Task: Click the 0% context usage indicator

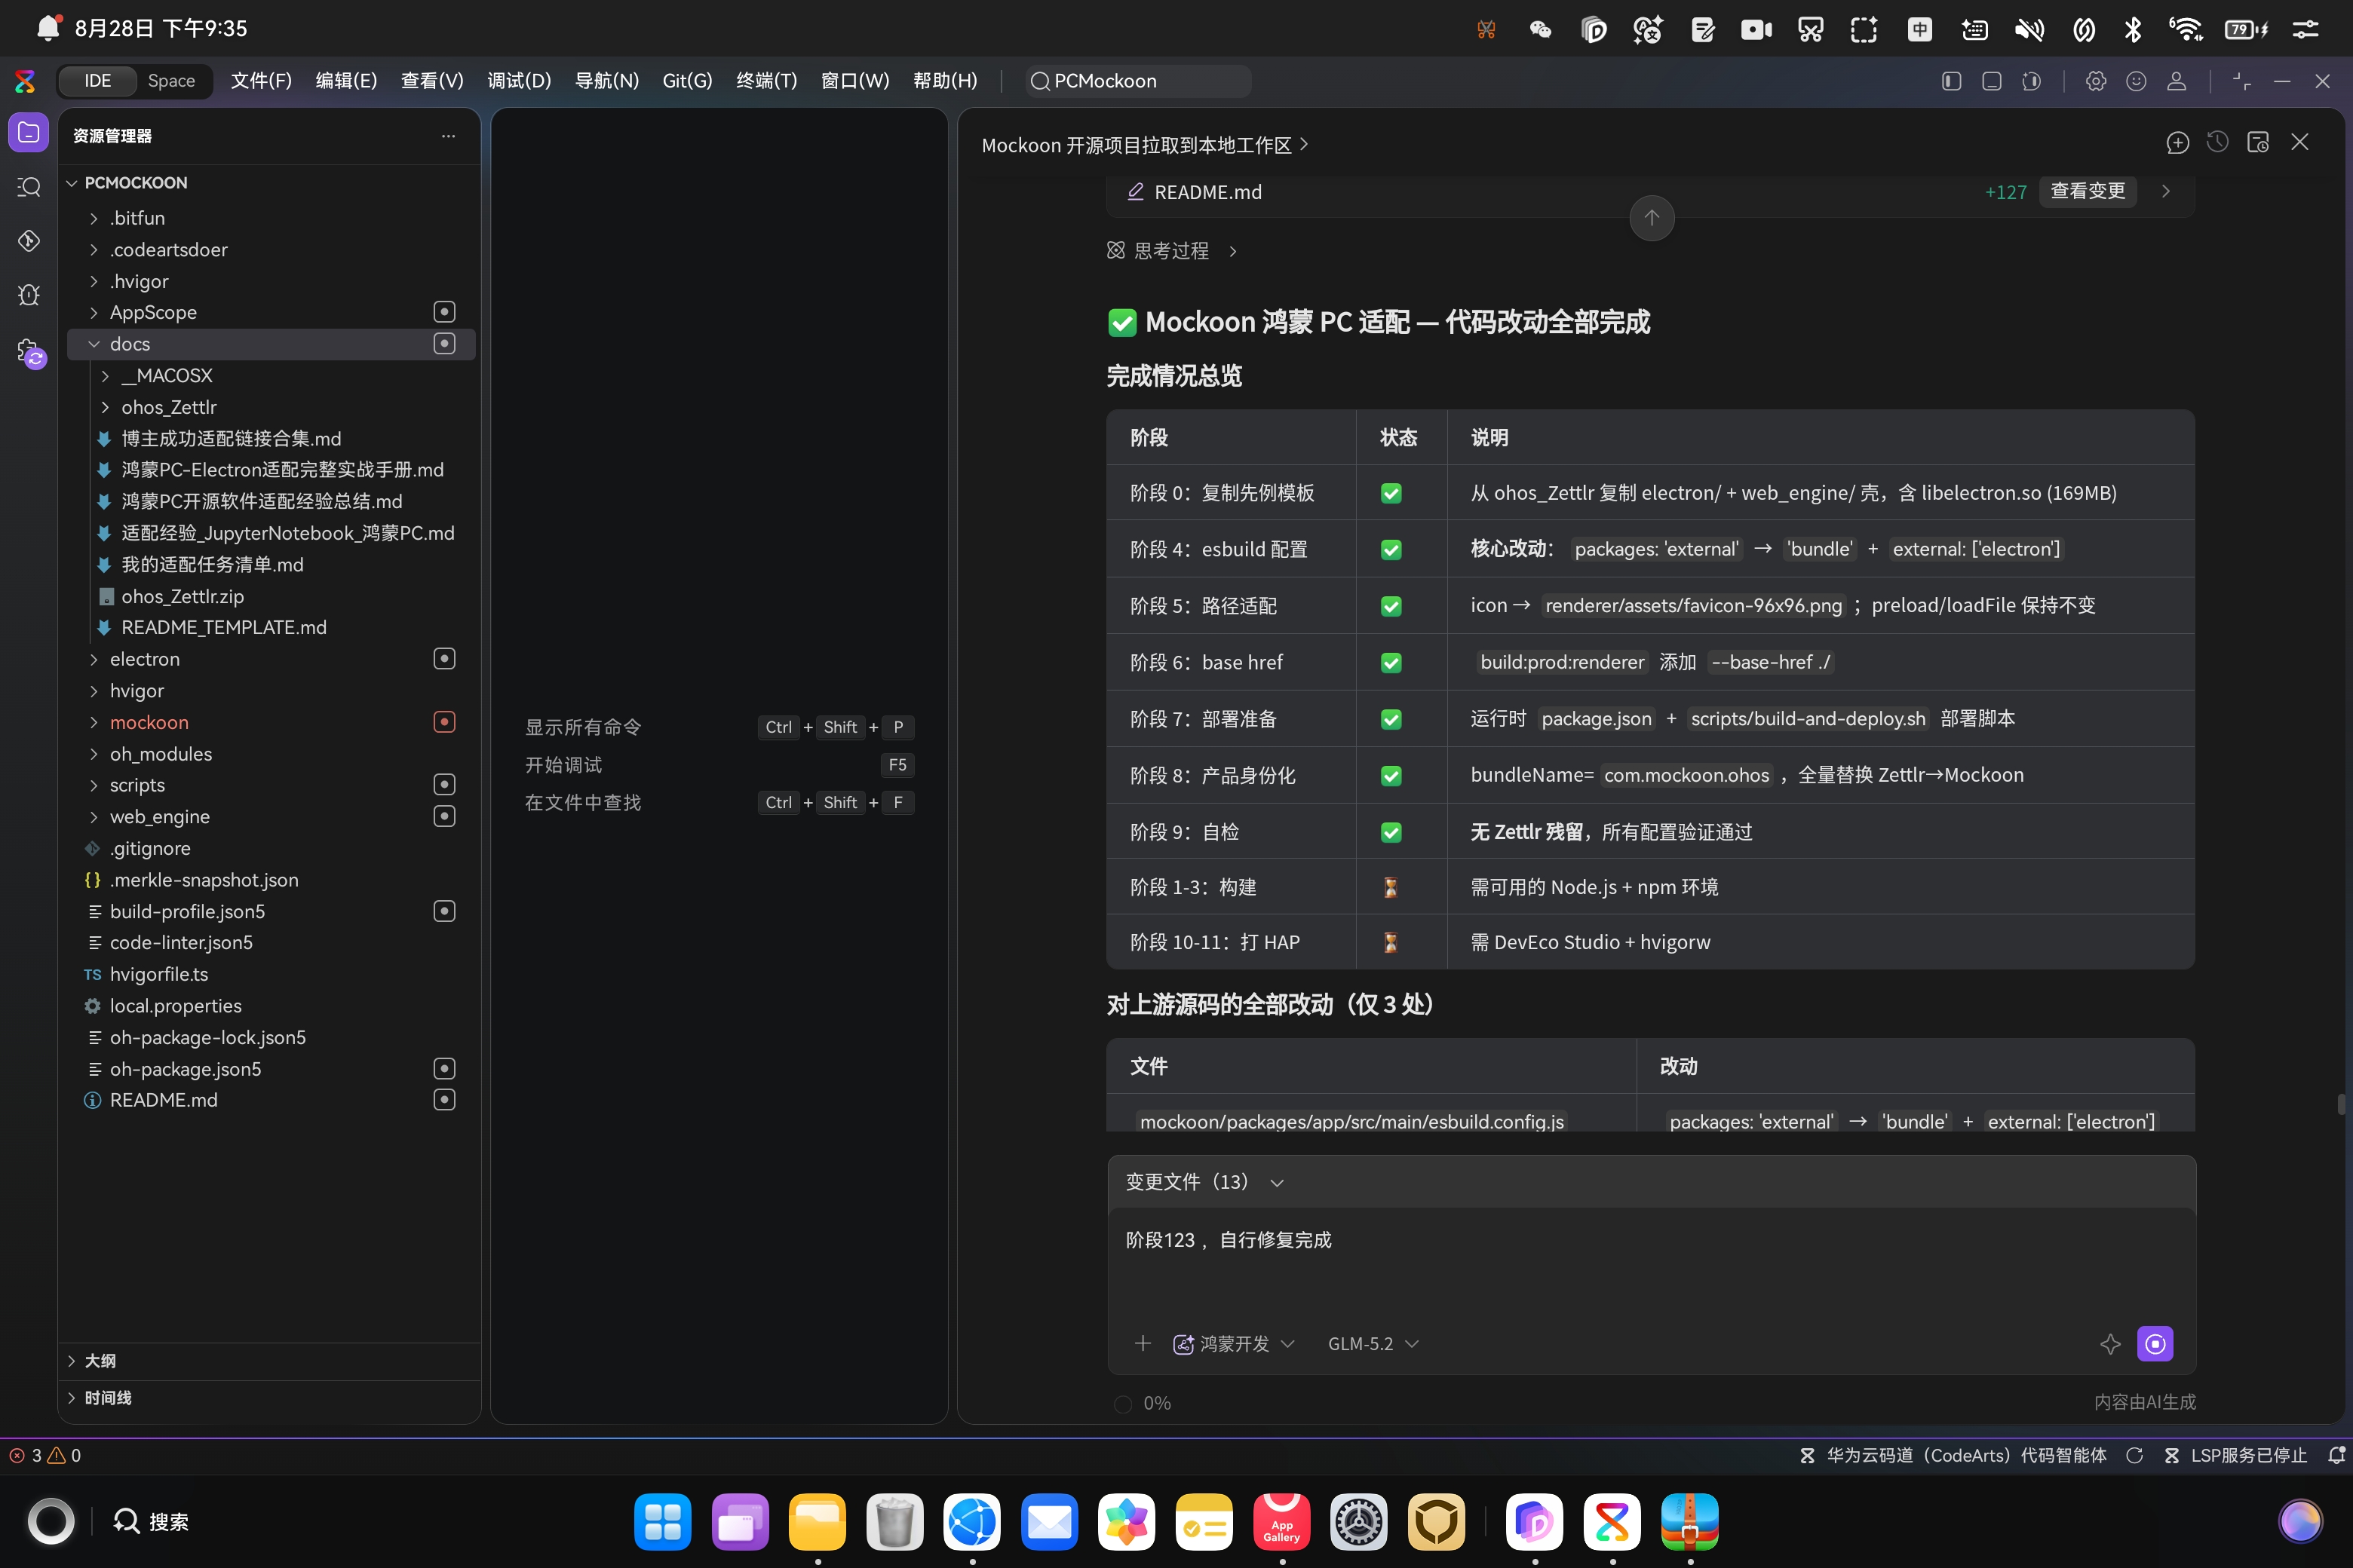Action: [1143, 1403]
